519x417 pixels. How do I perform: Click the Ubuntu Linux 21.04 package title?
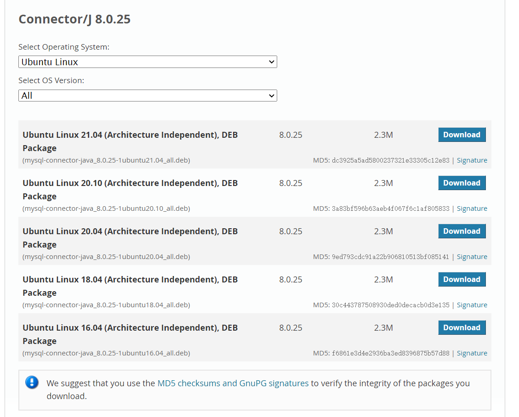[130, 135]
